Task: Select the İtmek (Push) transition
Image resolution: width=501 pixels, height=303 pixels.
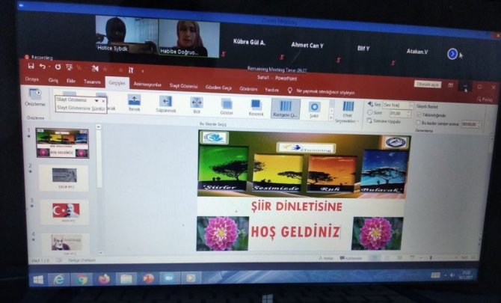Action: (x=135, y=102)
